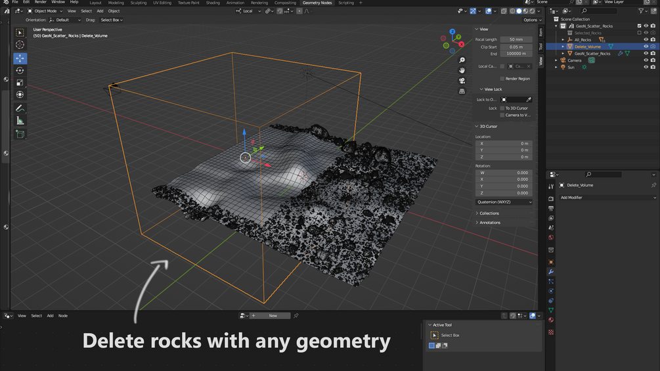Choose the Add Cube tool
660x371 pixels.
pyautogui.click(x=20, y=134)
